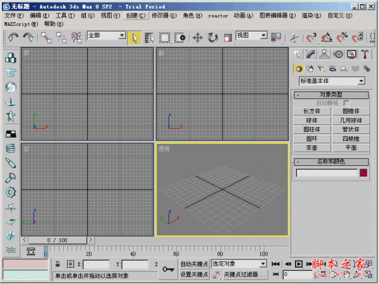Click Use Pivot Point Center icon
The image size is (379, 284).
click(276, 37)
